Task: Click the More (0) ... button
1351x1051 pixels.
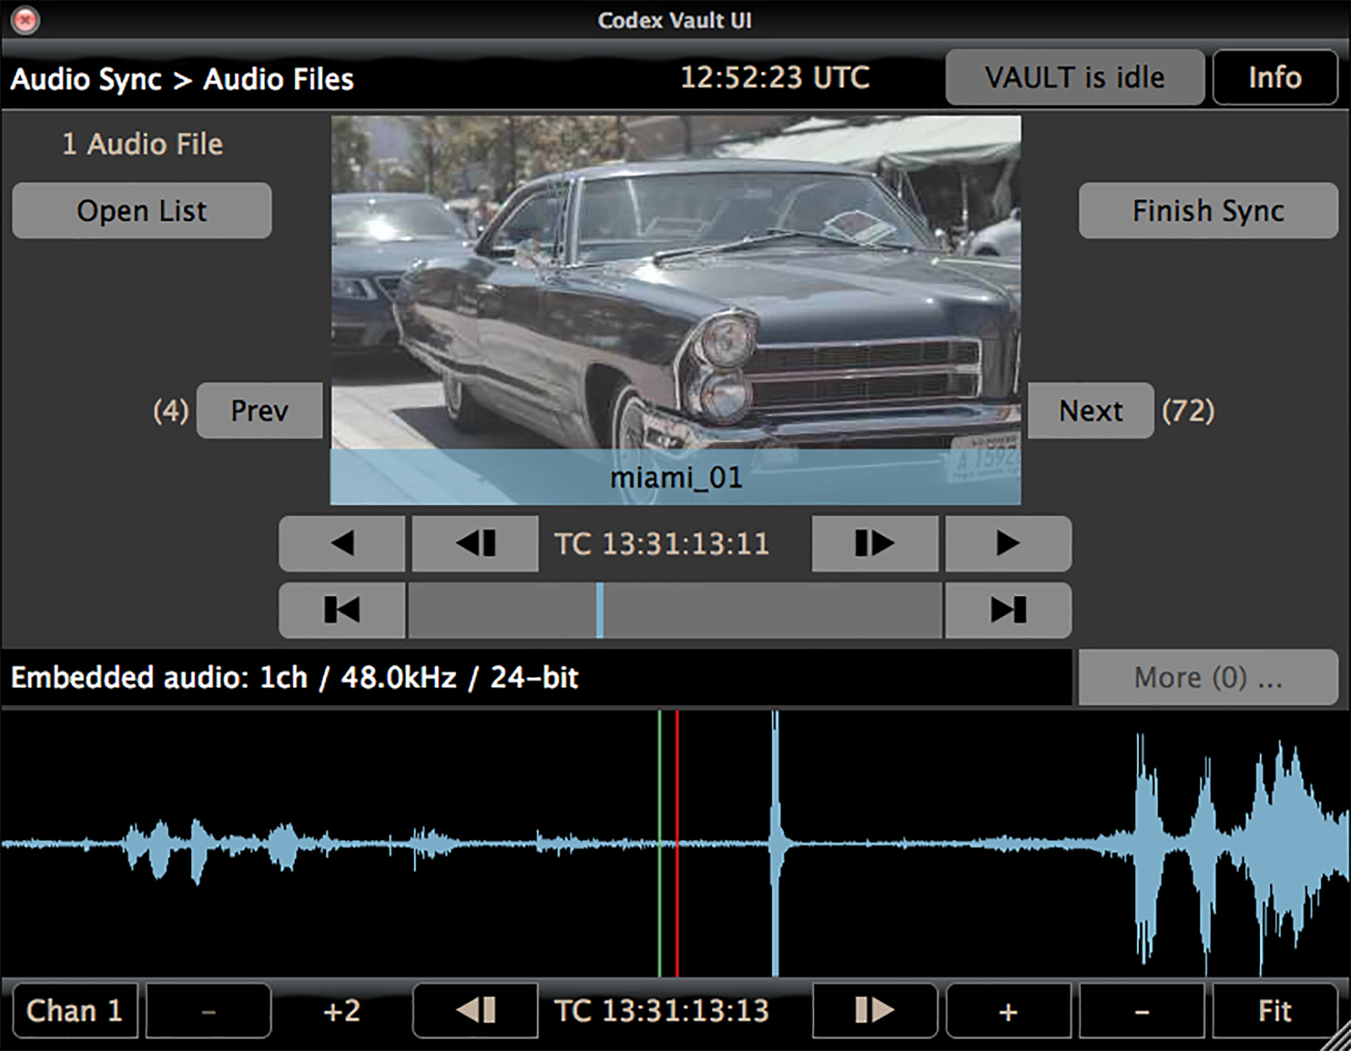Action: pos(1208,677)
